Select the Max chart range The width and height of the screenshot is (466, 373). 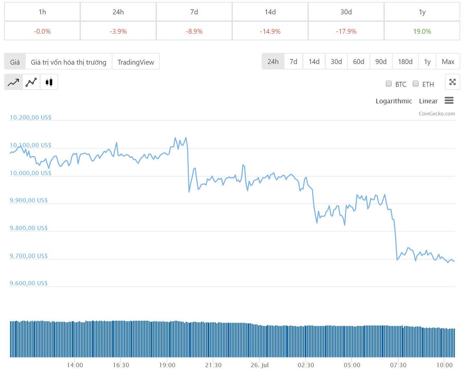coord(448,61)
